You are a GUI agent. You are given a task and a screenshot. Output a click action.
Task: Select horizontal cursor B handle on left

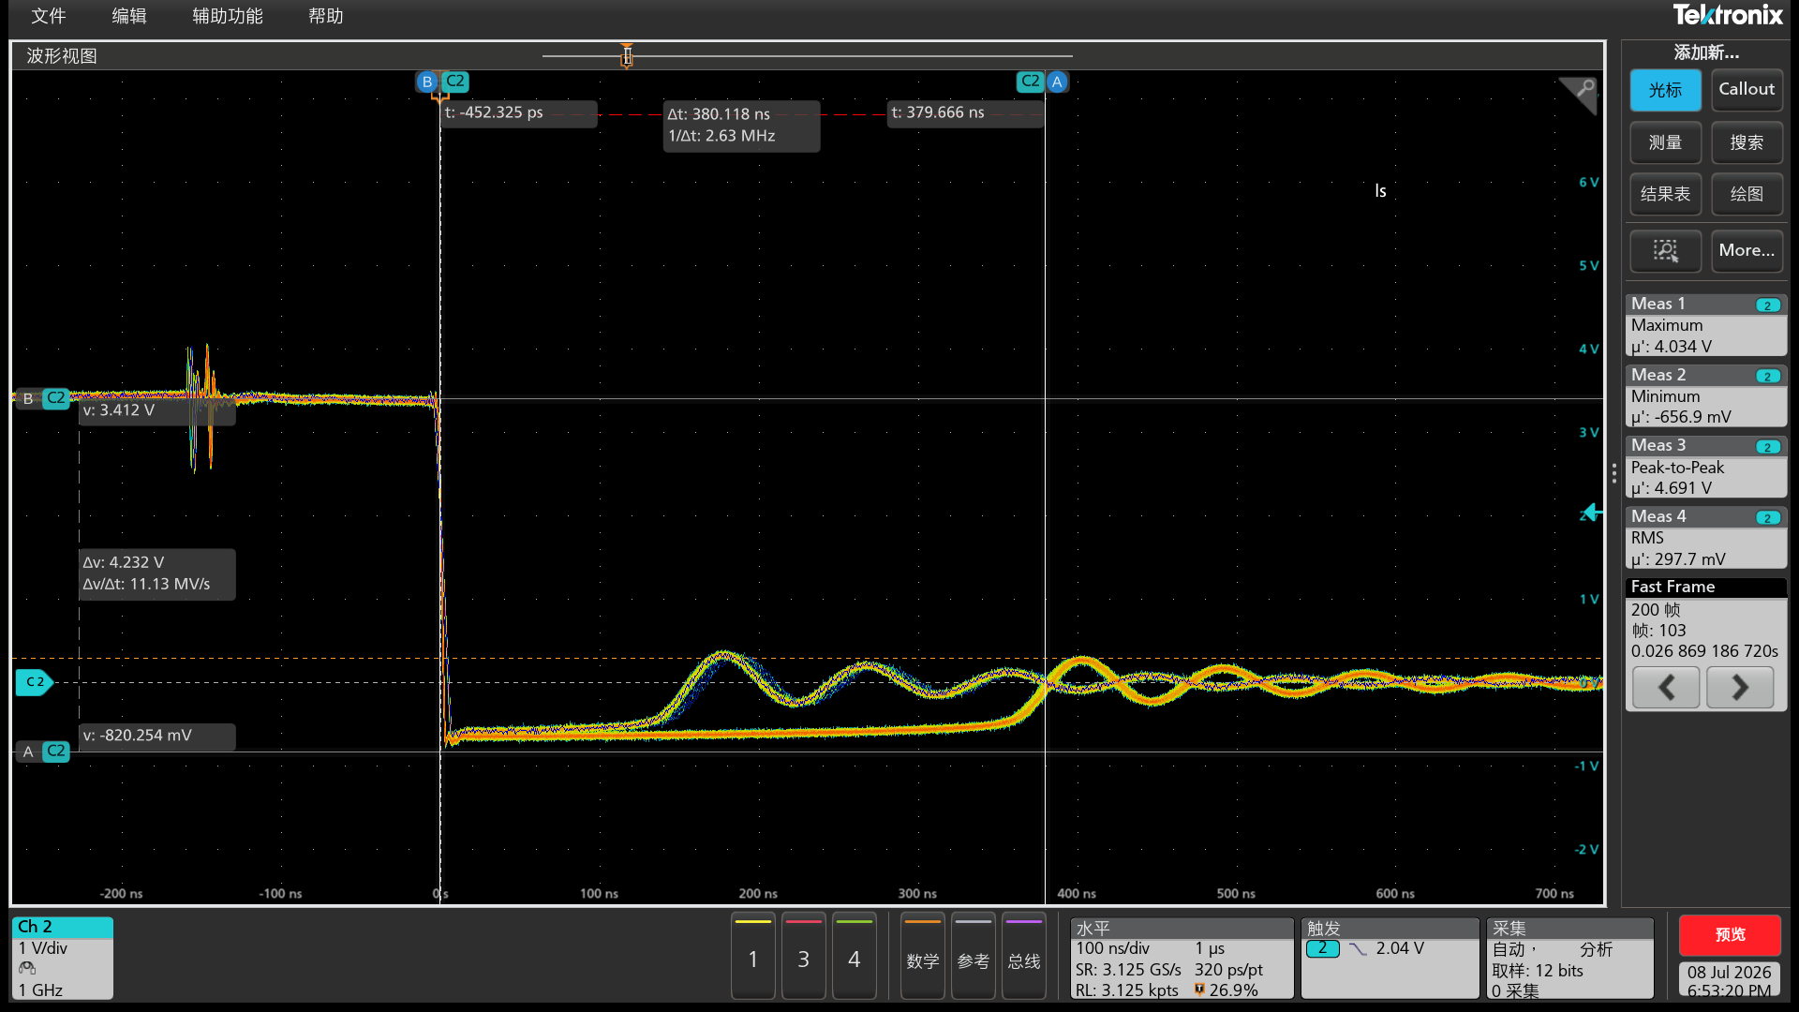tap(28, 398)
